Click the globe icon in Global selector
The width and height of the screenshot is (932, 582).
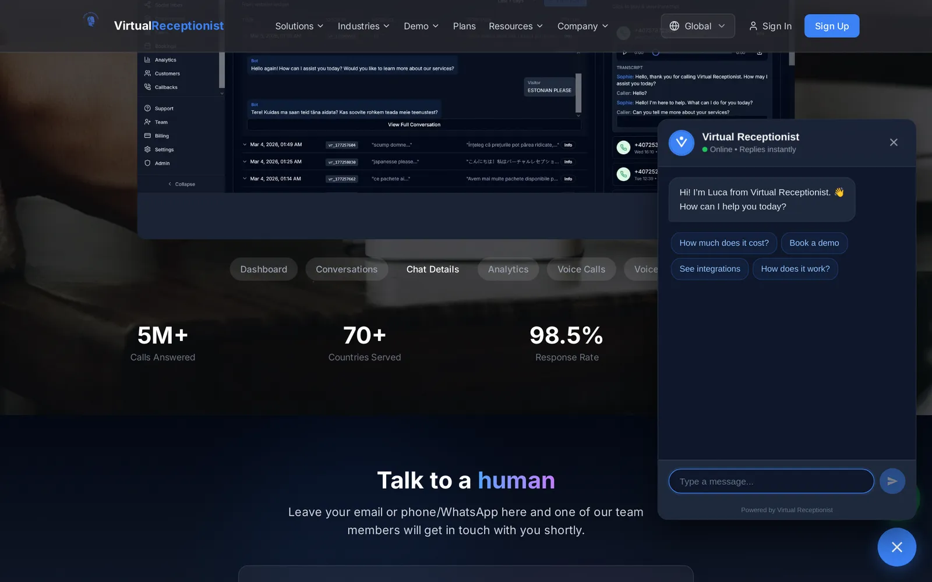[675, 26]
